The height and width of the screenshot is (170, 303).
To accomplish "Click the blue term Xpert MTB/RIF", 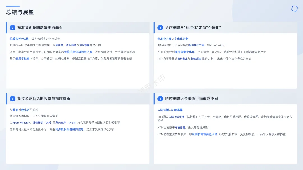I will click(x=21, y=123).
